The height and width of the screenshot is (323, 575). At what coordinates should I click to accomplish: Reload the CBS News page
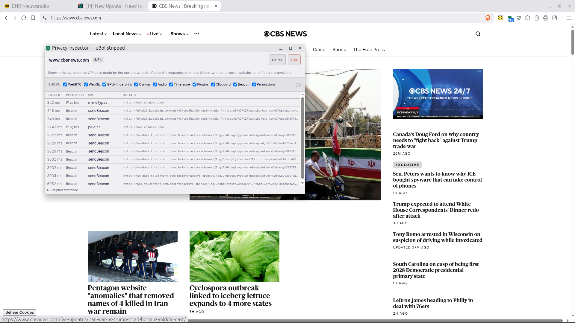(x=24, y=18)
